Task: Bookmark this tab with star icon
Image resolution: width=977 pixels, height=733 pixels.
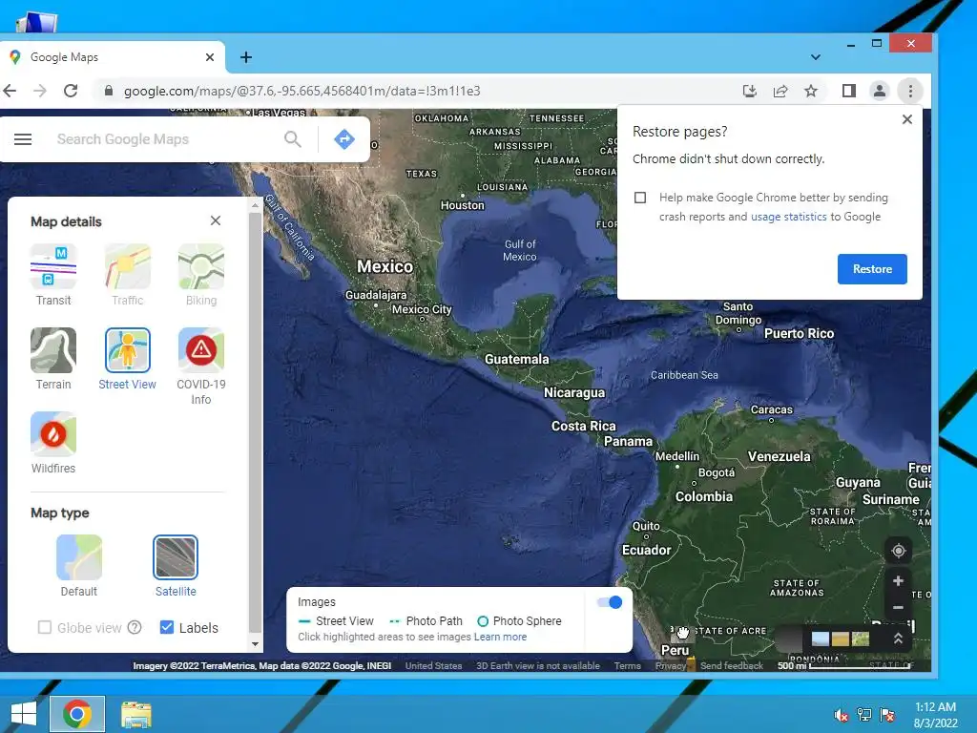Action: tap(811, 91)
